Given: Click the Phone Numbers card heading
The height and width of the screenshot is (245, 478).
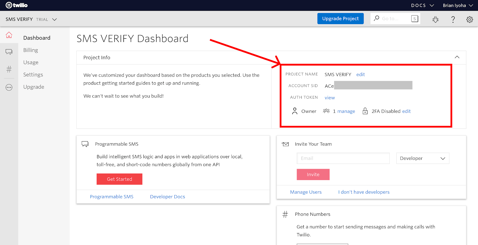Looking at the screenshot, I should (312, 214).
